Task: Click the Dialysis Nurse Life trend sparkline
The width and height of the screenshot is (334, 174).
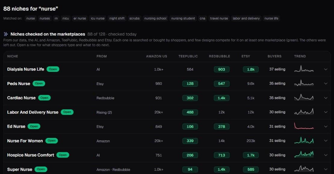Action: point(304,69)
